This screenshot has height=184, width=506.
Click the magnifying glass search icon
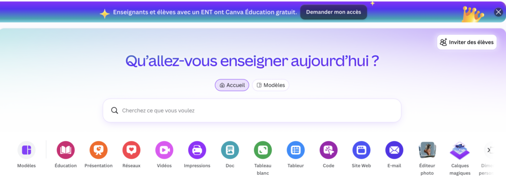(x=115, y=110)
